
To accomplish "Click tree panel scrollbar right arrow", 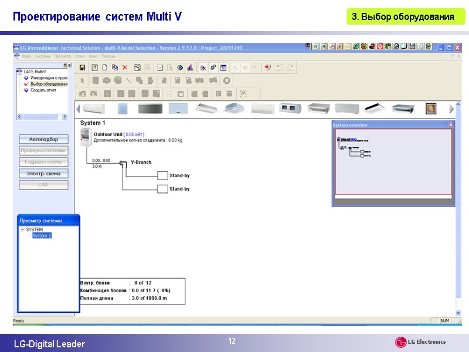I will click(x=64, y=116).
